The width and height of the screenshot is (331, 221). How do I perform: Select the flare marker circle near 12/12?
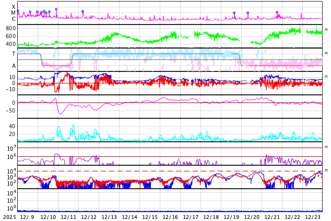[x=82, y=11]
